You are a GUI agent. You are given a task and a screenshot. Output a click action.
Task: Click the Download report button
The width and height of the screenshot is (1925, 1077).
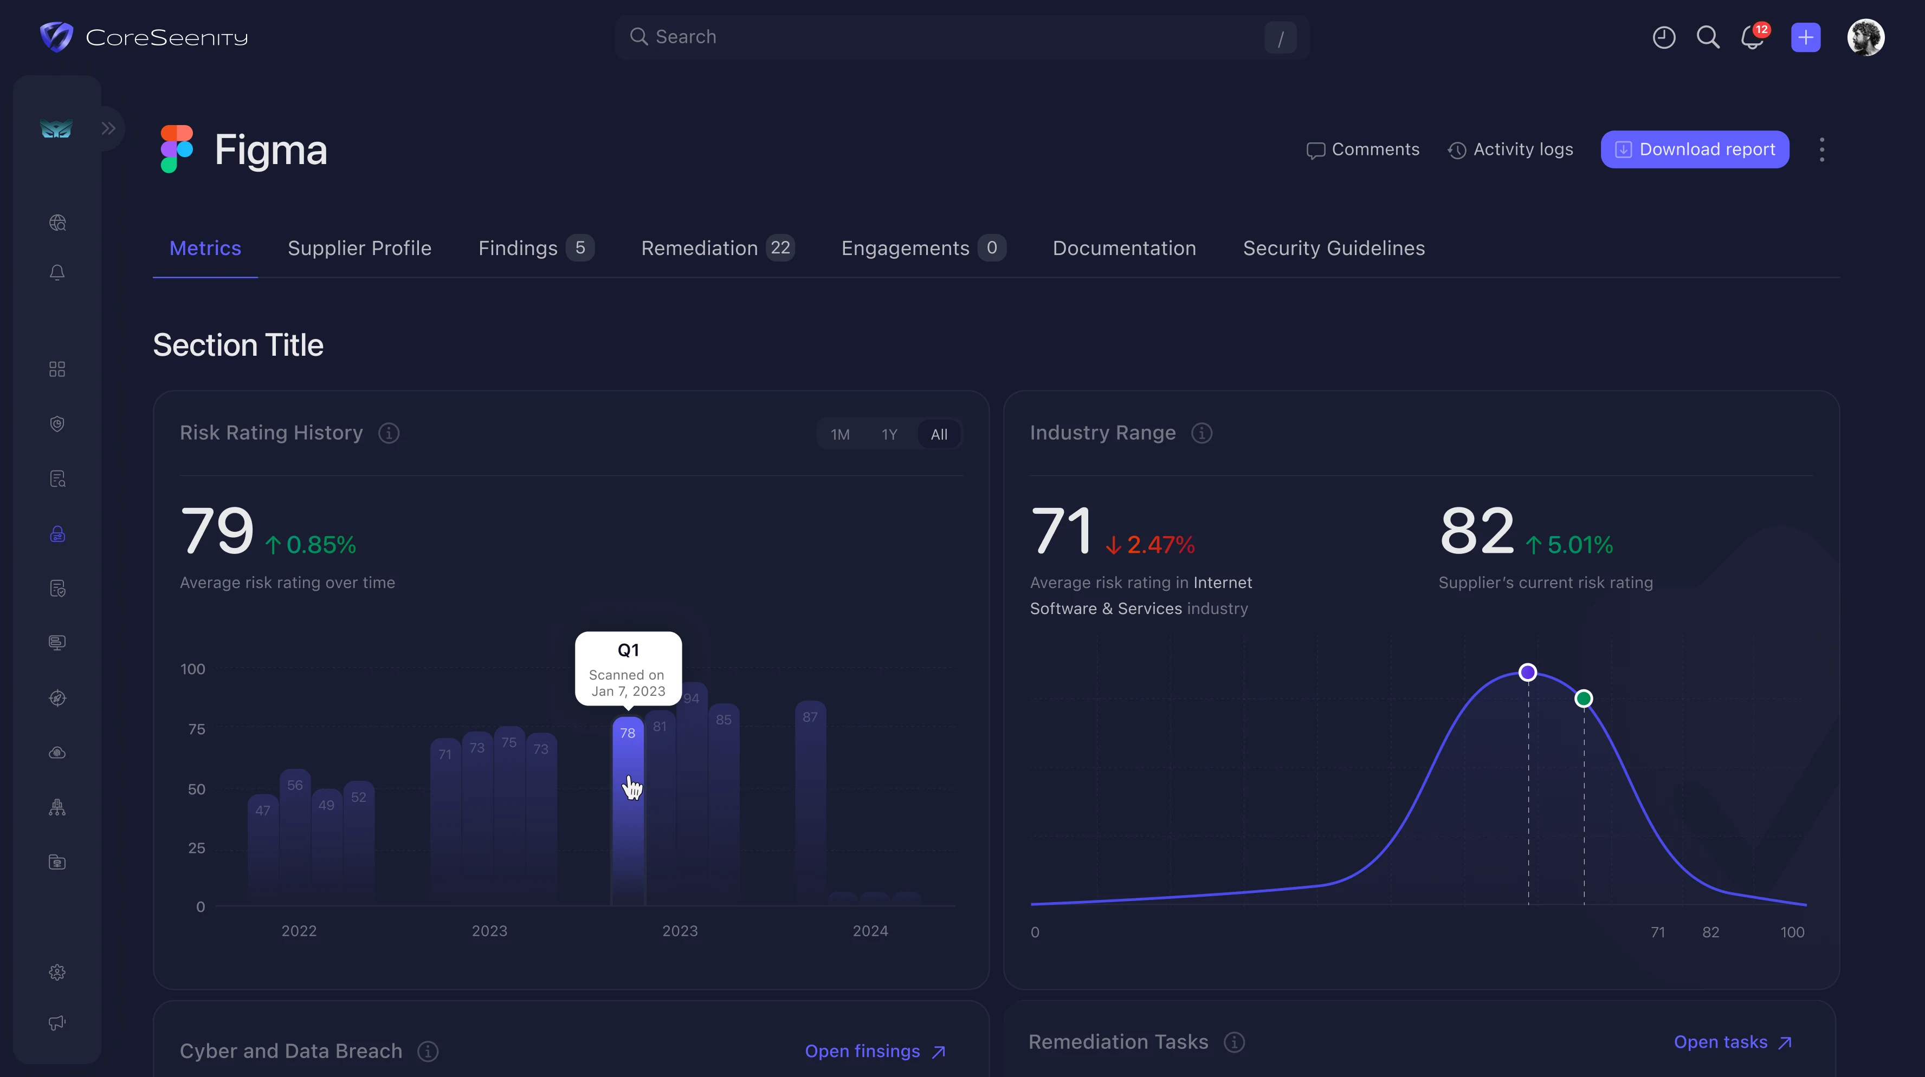[1695, 149]
